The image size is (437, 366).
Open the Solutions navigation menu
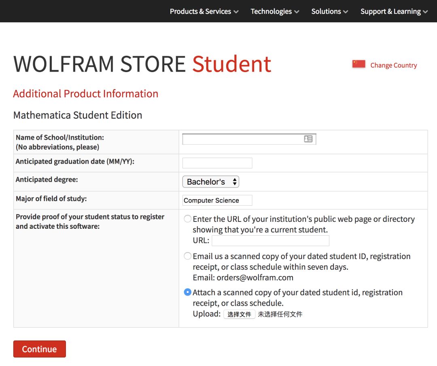coord(329,11)
